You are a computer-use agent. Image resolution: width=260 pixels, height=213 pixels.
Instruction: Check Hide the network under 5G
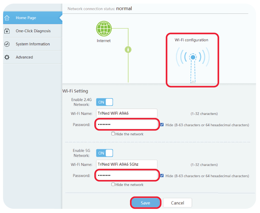[x=113, y=184]
